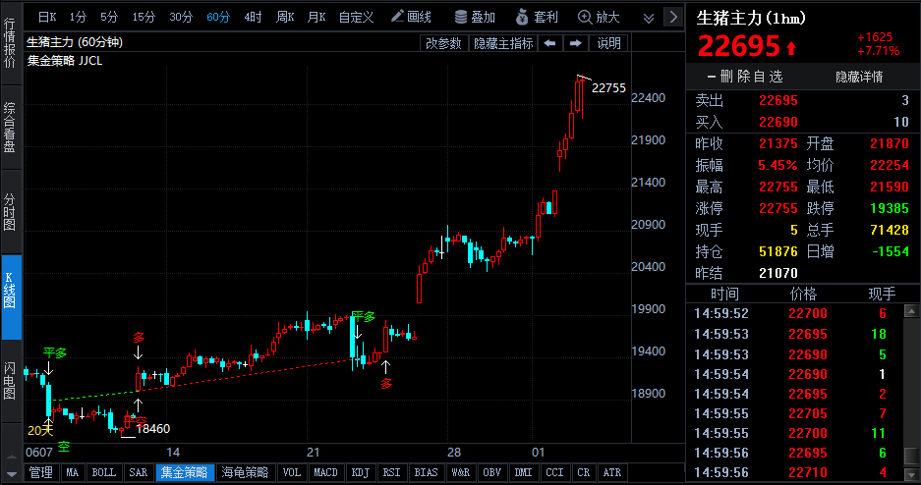The height and width of the screenshot is (485, 921).
Task: Open the 叠加 overlay tool
Action: tap(475, 17)
